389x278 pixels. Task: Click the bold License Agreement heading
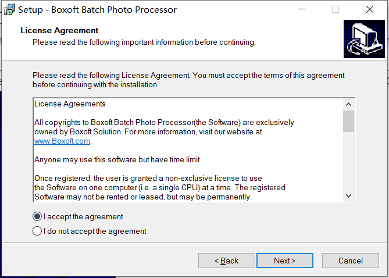(x=59, y=30)
